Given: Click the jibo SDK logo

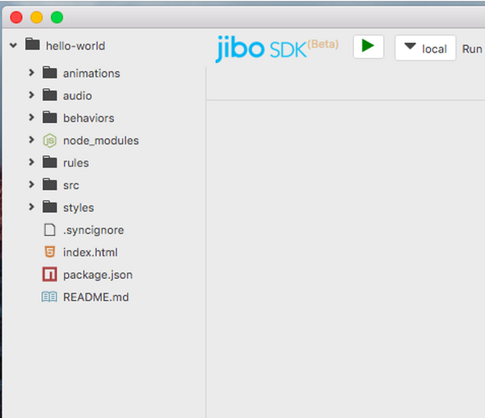Looking at the screenshot, I should tap(276, 48).
